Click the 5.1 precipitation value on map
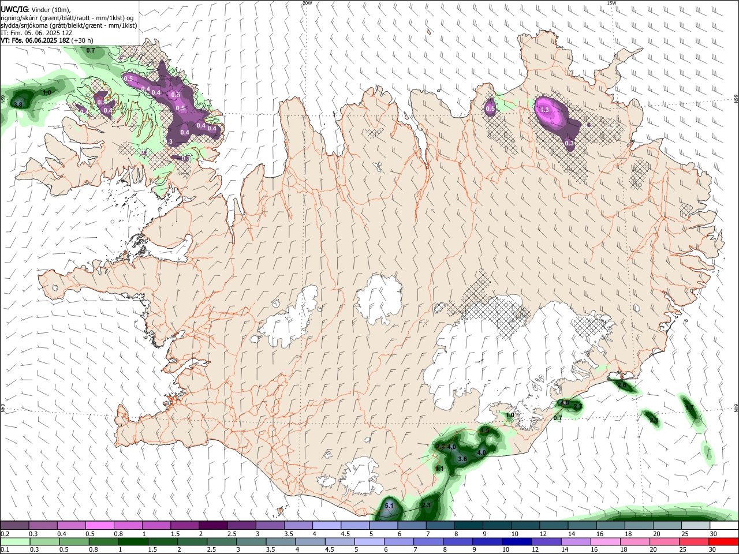Screen dimensions: 739x554 [389, 506]
